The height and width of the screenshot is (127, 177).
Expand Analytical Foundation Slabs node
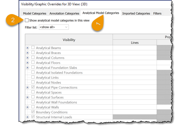pos(28,68)
